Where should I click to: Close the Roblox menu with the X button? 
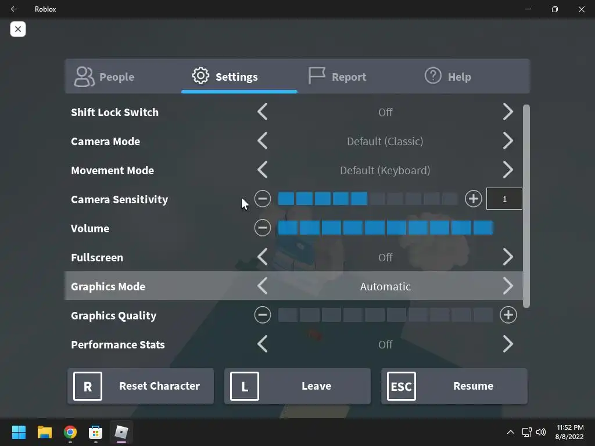(18, 29)
